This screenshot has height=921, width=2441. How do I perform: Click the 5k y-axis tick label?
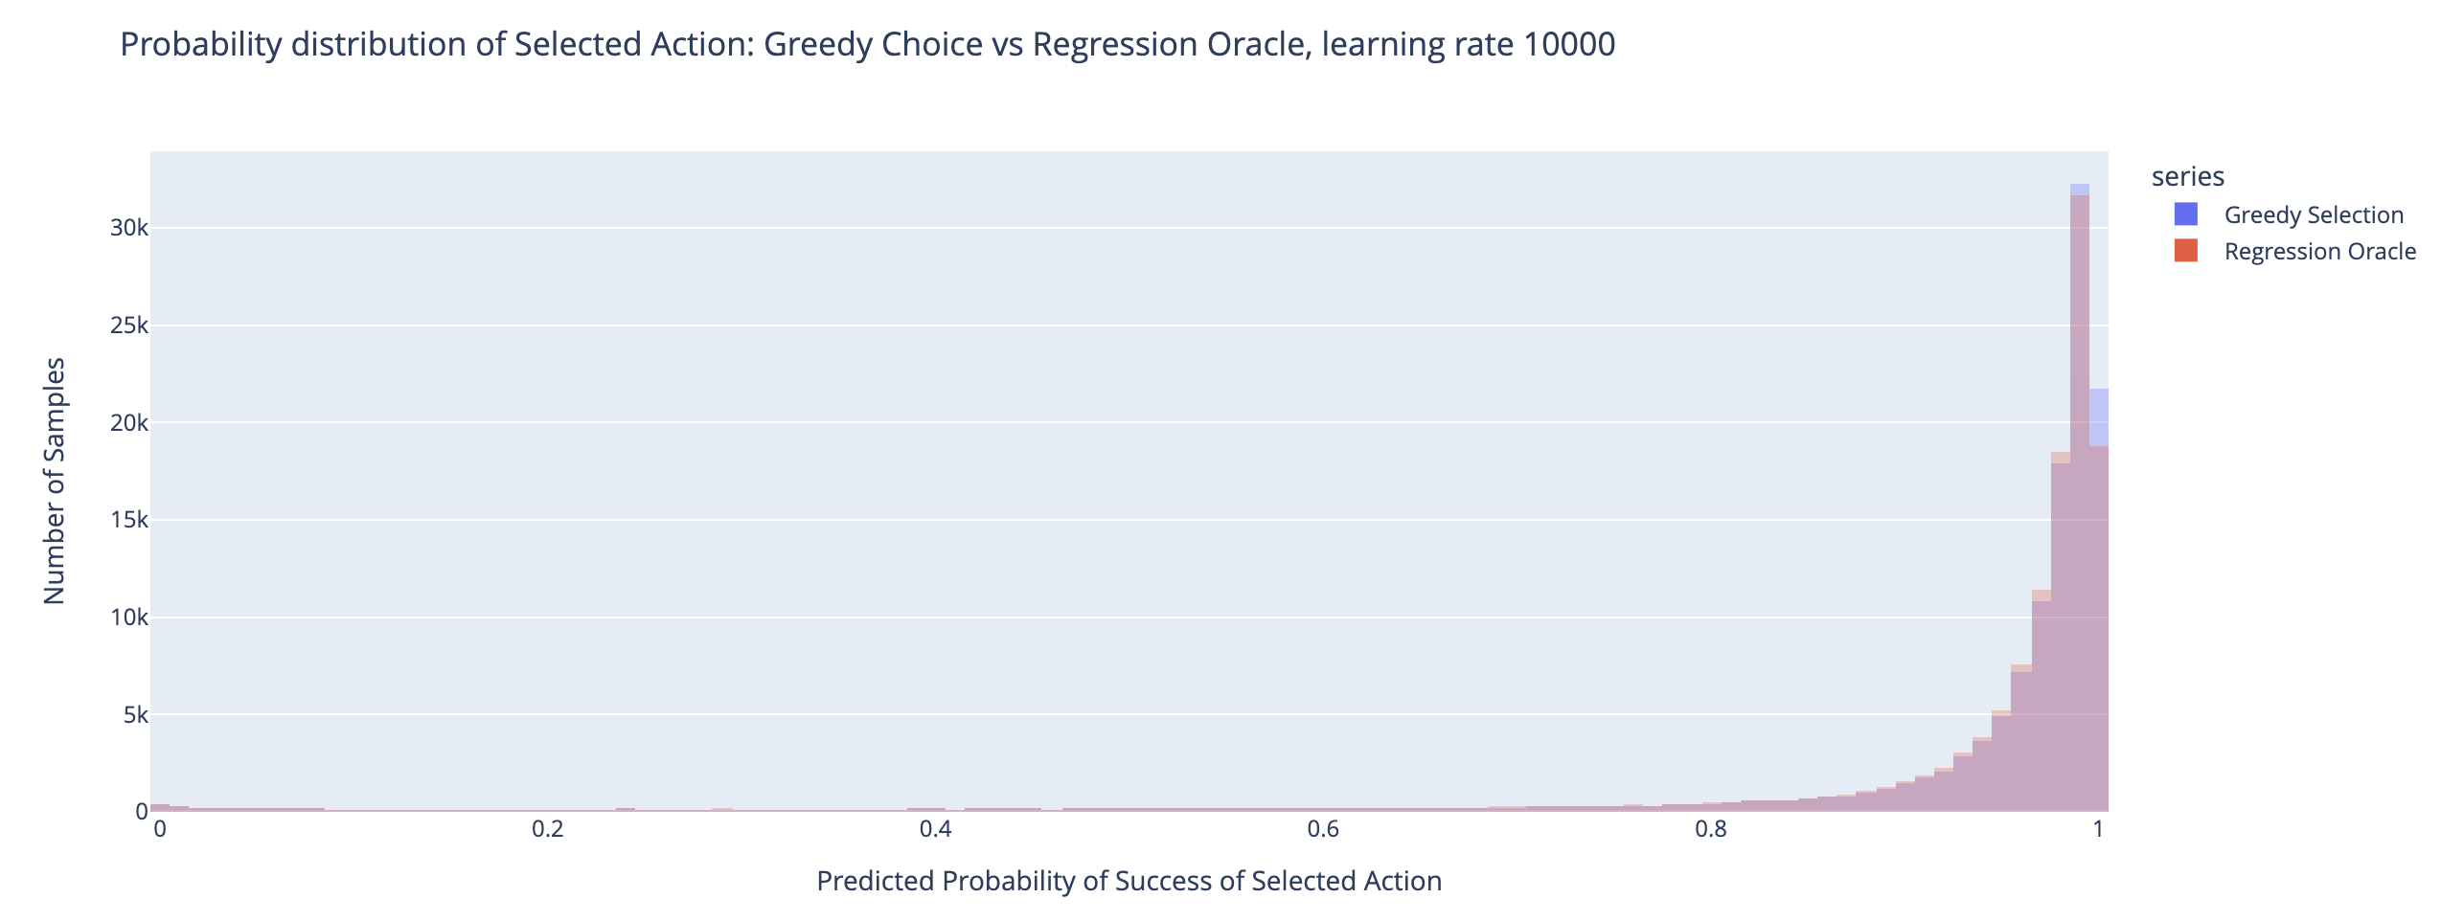click(134, 715)
